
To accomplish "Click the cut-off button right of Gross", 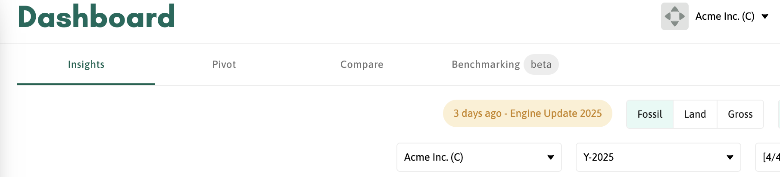I will (778, 114).
